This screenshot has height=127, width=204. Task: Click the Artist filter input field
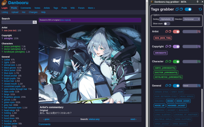tap(190, 31)
